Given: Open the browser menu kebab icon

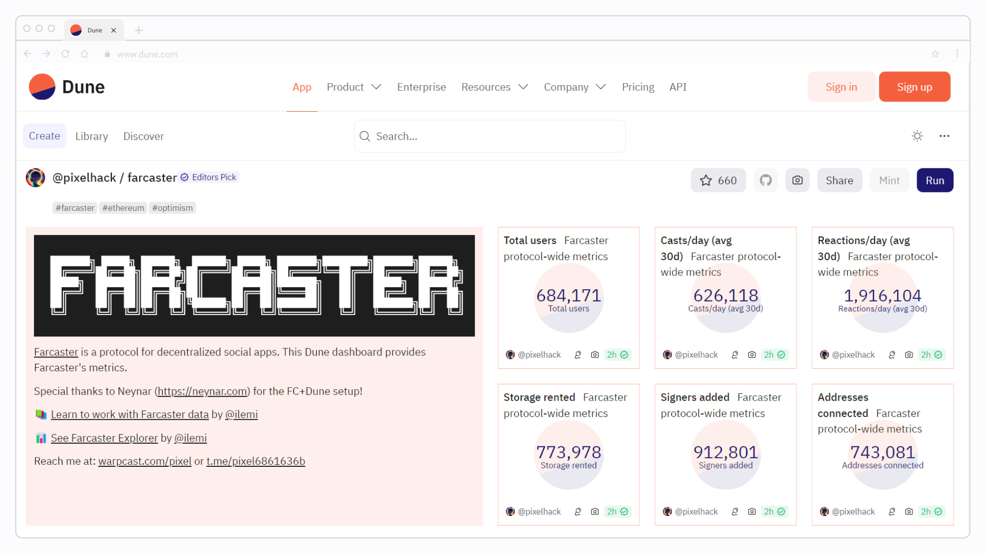Looking at the screenshot, I should pos(957,54).
